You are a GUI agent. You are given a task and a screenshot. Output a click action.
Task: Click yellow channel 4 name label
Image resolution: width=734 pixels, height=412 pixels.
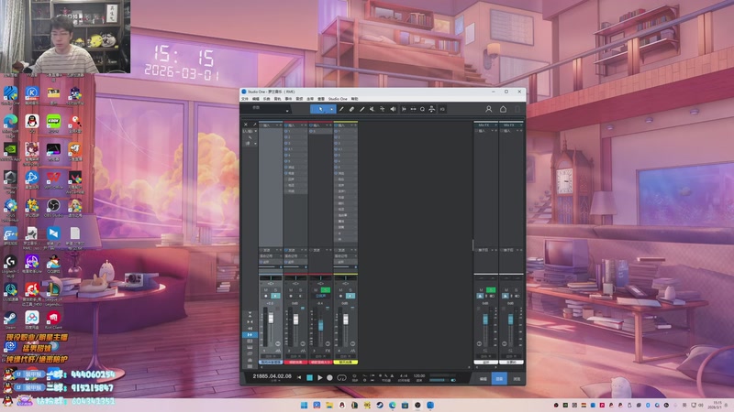point(346,362)
